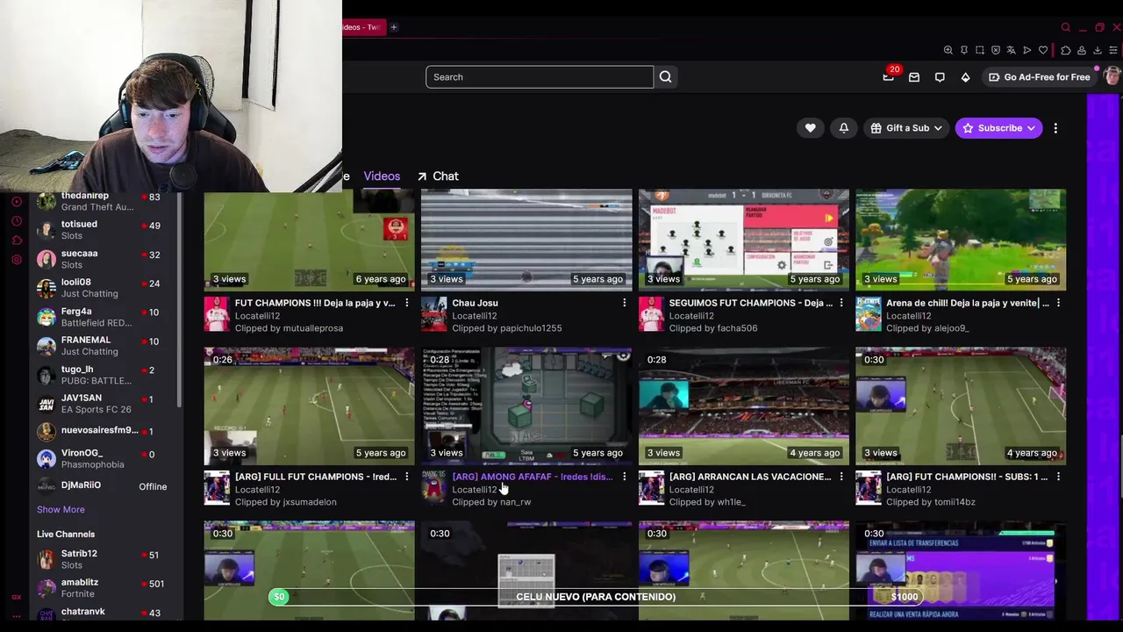Open Clipped by papichulo1255 link
The width and height of the screenshot is (1123, 632).
[x=507, y=328]
